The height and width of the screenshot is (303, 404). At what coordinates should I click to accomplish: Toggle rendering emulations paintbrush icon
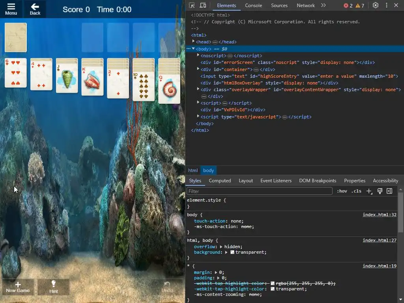tap(380, 191)
